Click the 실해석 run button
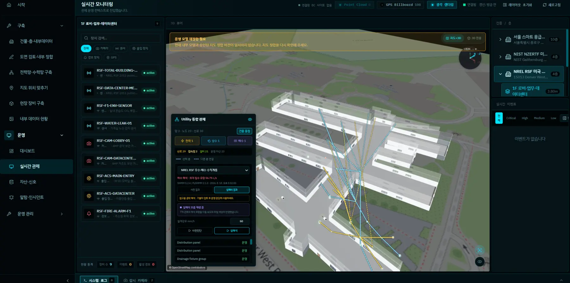Viewport: 570px width, 283px height. coord(232,231)
